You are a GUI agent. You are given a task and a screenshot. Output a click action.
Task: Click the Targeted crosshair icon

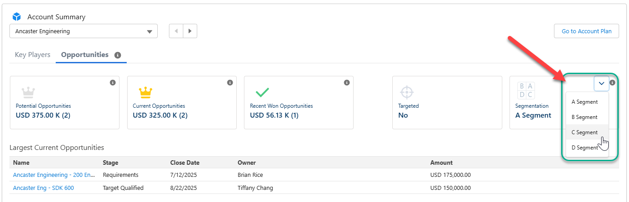click(406, 92)
